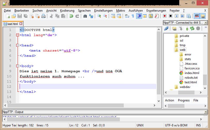This screenshot has height=130, width=210.
Task: Close the test.html tab
Action: tap(21, 24)
